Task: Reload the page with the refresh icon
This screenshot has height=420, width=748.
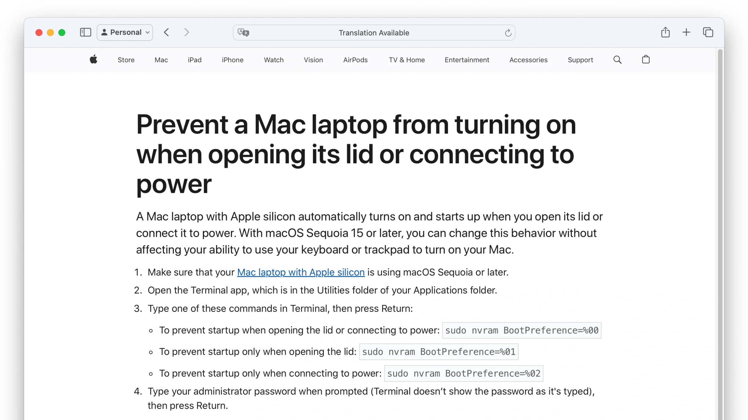Action: pyautogui.click(x=508, y=32)
